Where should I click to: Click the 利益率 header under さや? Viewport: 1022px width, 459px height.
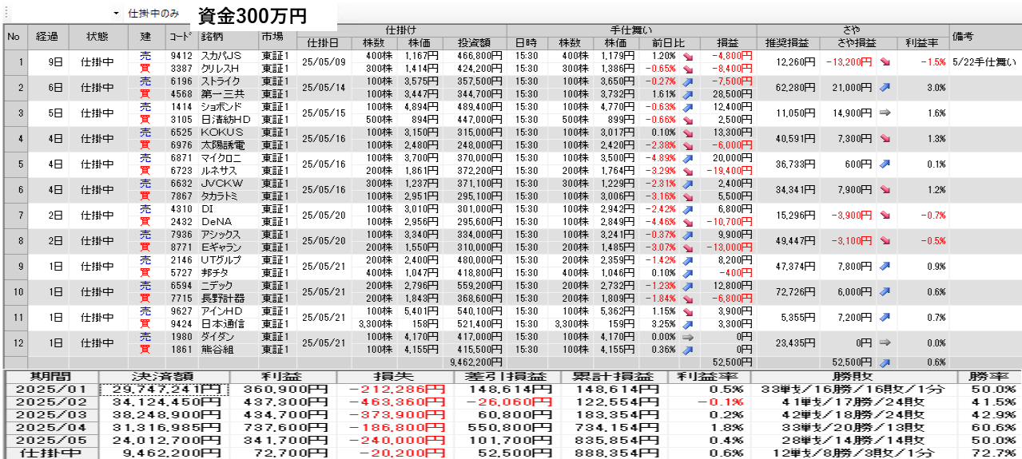(x=921, y=42)
